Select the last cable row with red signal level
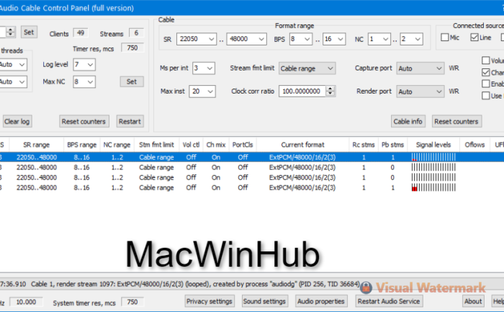The height and width of the screenshot is (312, 504). pos(252,187)
